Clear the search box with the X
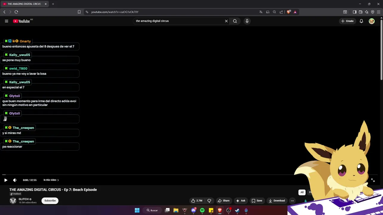The width and height of the screenshot is (383, 215). [226, 21]
